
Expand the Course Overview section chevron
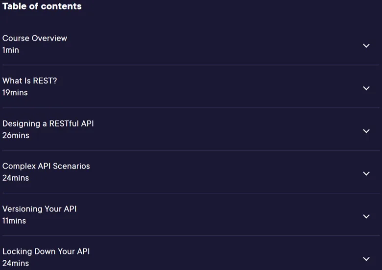(x=366, y=45)
